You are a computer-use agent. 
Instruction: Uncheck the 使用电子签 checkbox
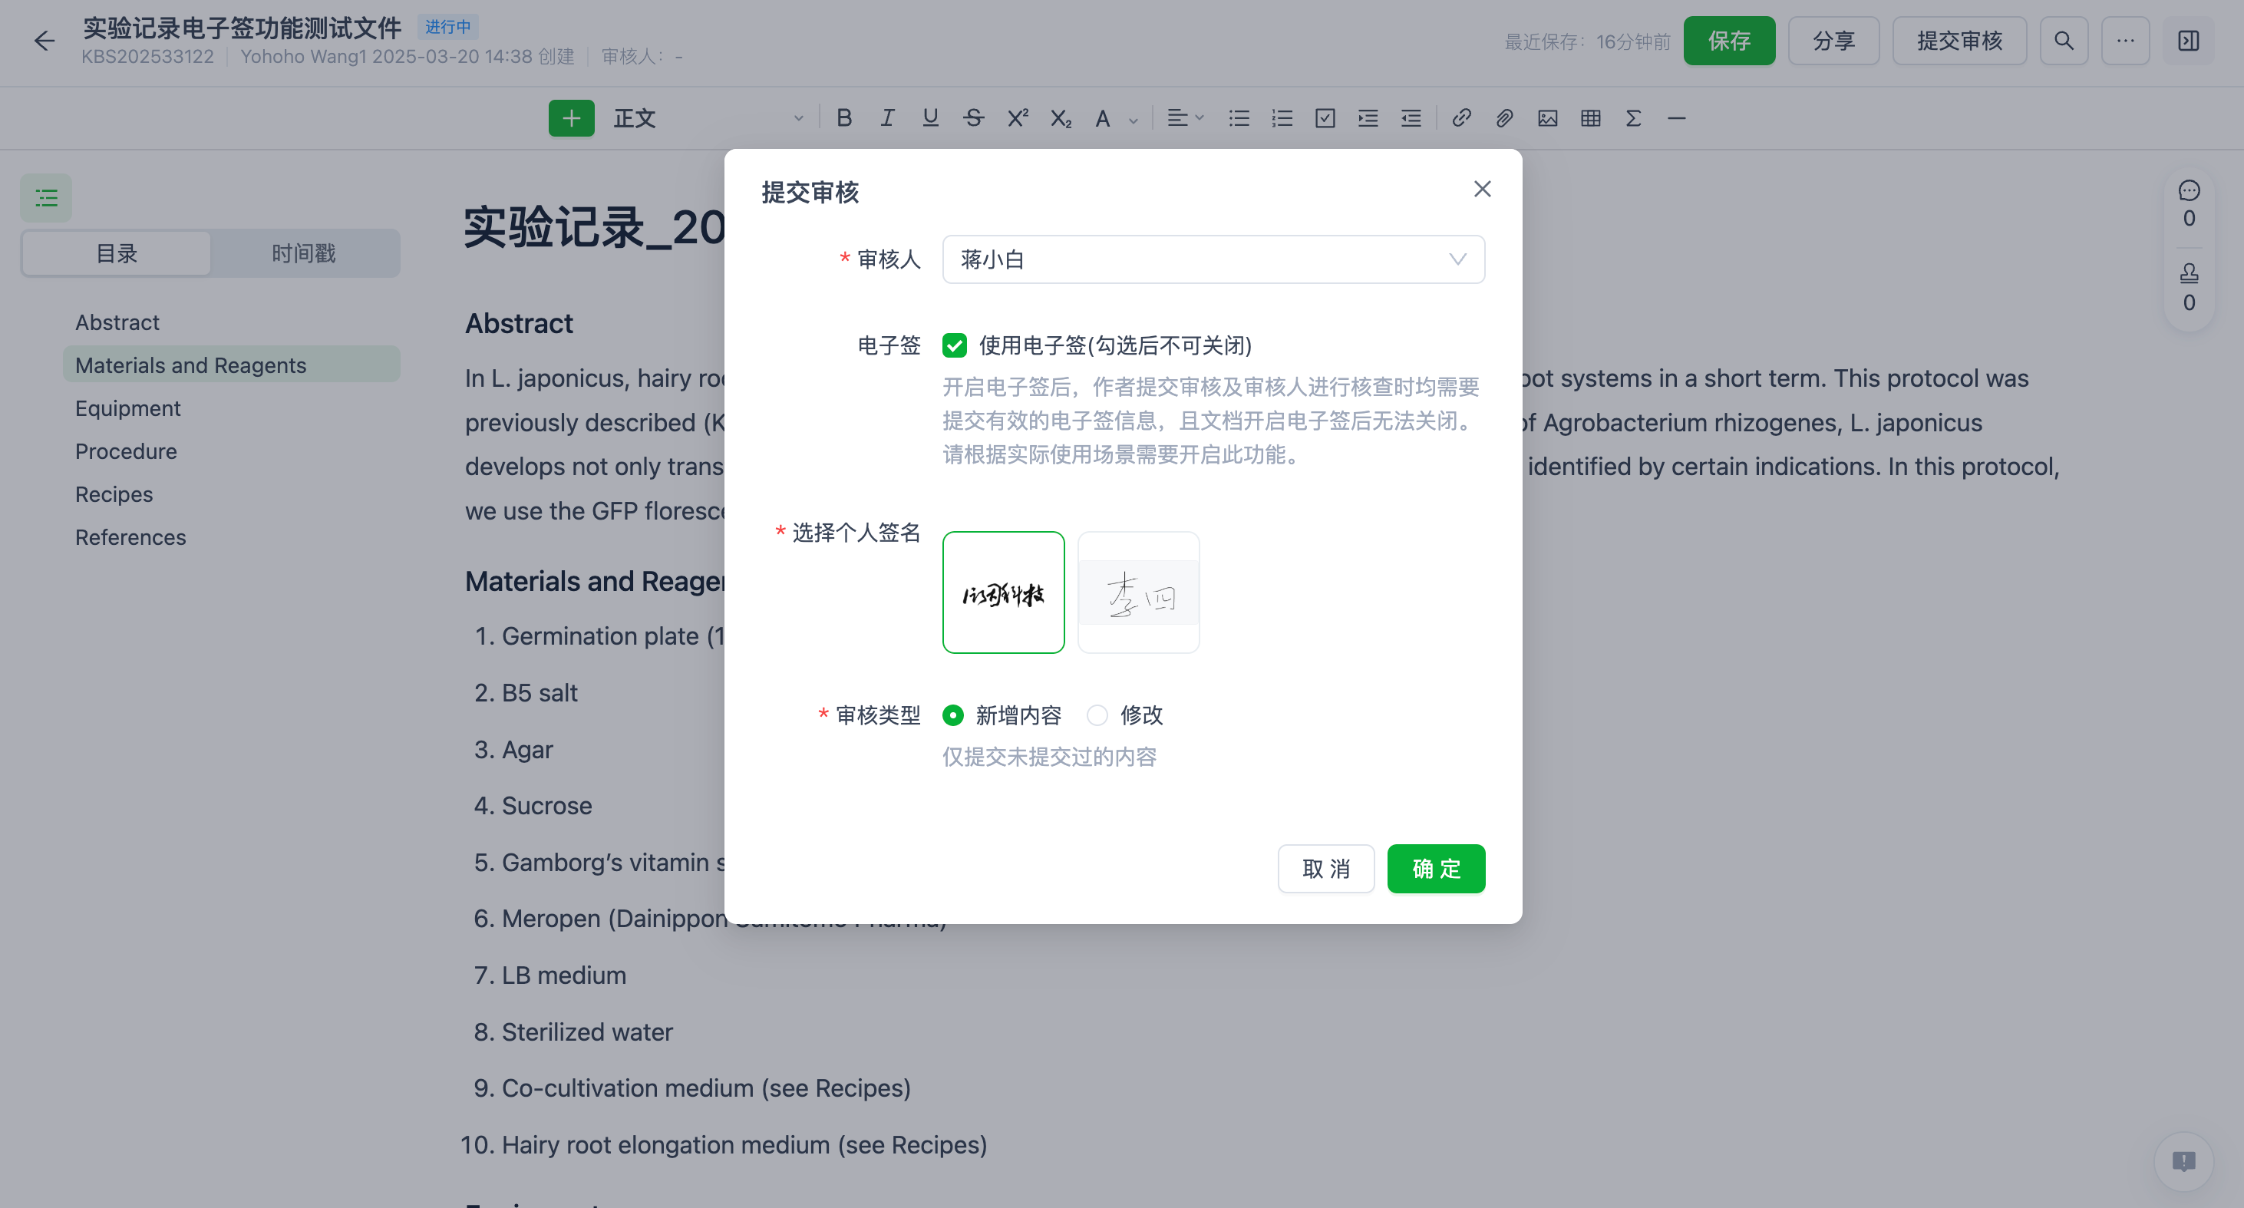coord(954,346)
